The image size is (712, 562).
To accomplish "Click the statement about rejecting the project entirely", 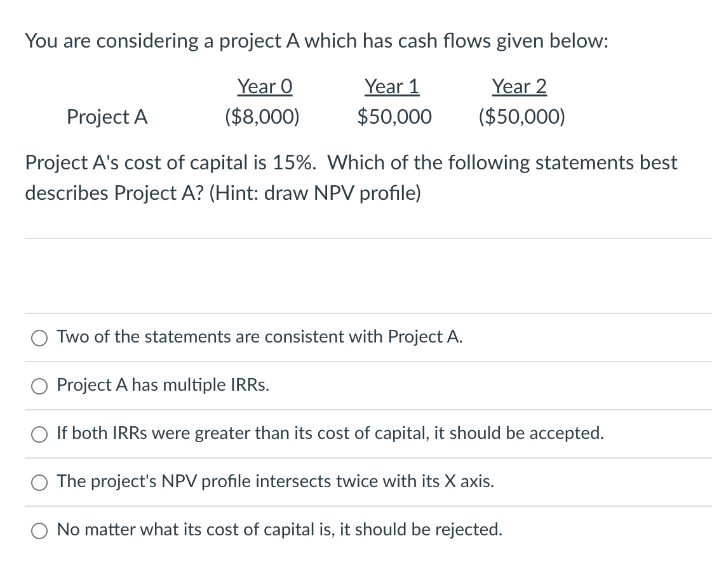I will [279, 530].
